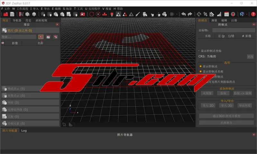
Task: Expand the 绘制元素 (0) section
Action: (x=30, y=123)
